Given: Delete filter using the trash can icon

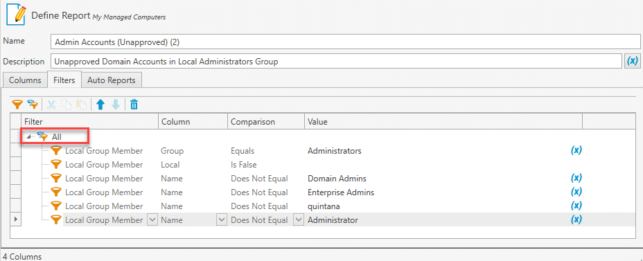Looking at the screenshot, I should click(x=134, y=105).
